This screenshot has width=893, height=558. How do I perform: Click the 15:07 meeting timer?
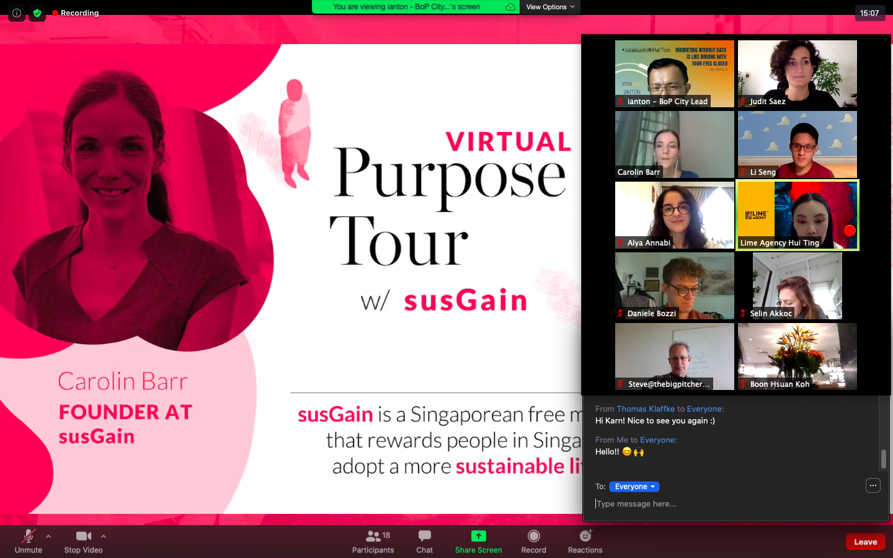pos(869,13)
